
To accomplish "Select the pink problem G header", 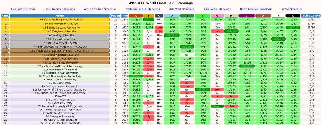I will 217,16.
